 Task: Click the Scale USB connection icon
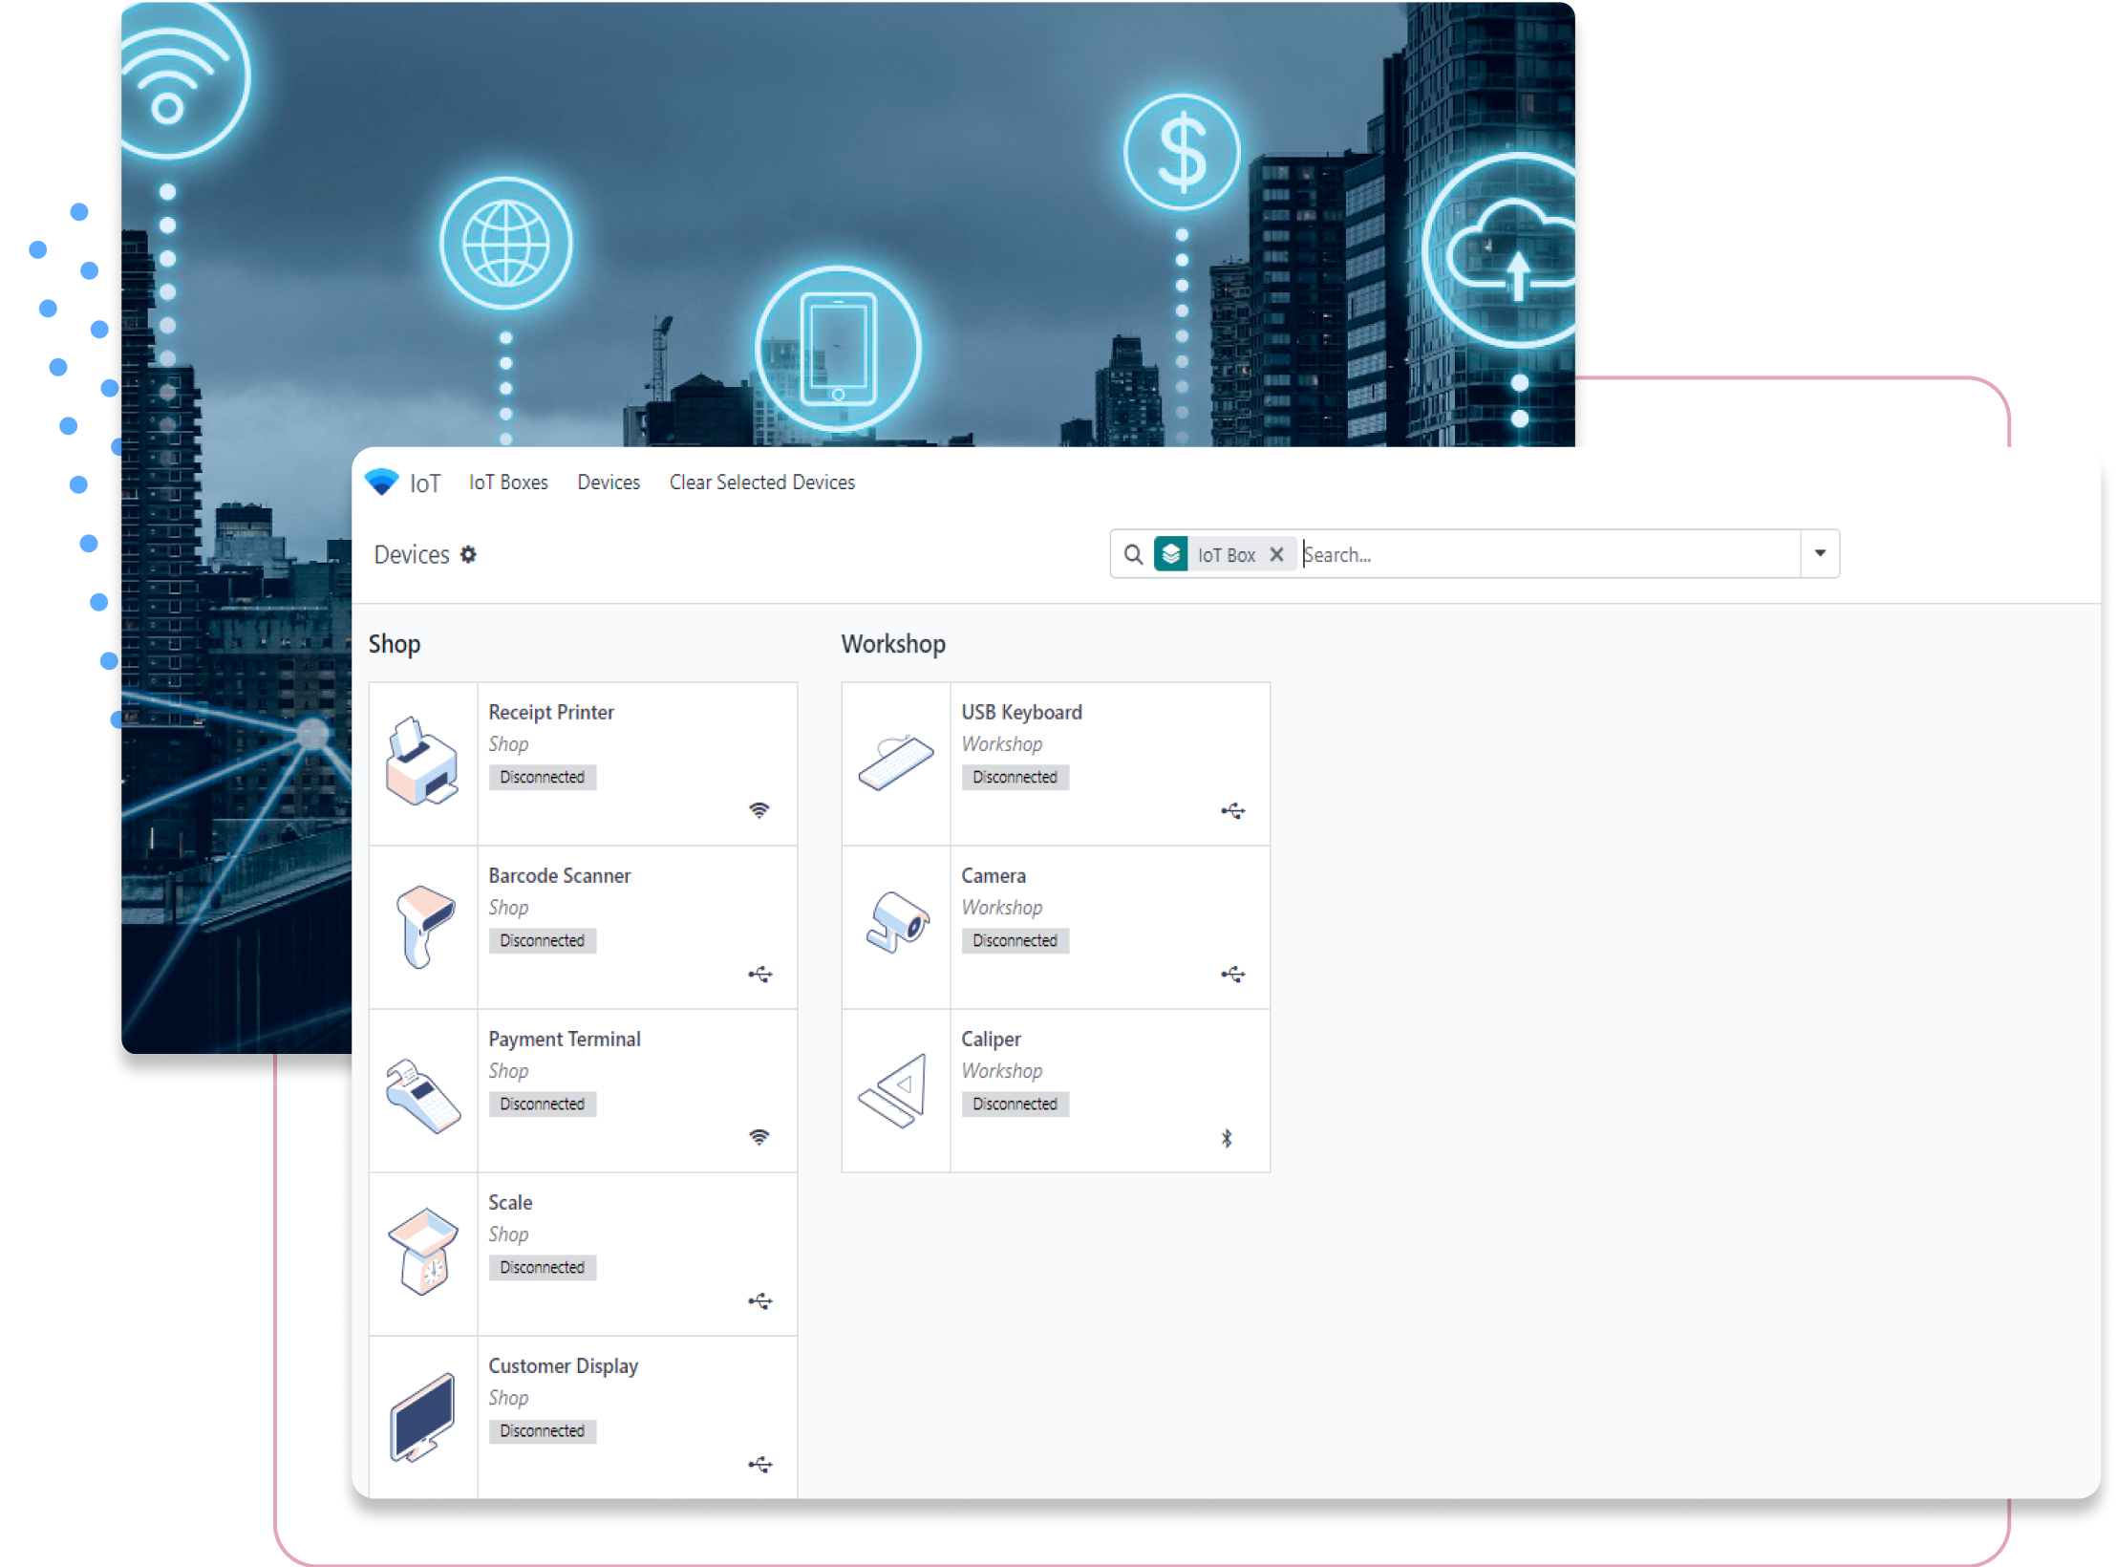759,1301
